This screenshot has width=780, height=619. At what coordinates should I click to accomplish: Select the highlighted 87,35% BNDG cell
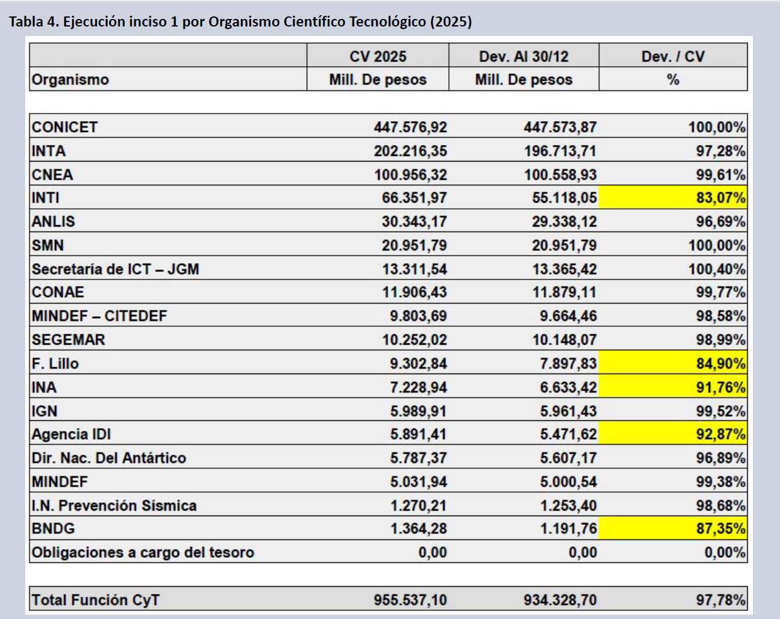(x=673, y=528)
